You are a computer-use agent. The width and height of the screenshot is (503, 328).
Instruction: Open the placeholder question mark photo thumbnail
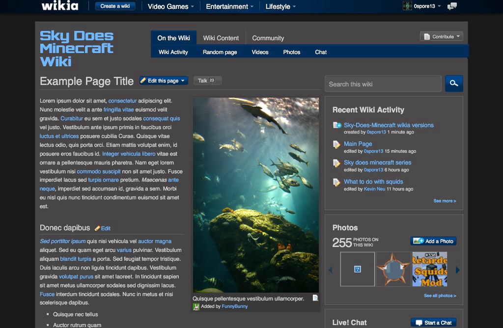coord(358,269)
